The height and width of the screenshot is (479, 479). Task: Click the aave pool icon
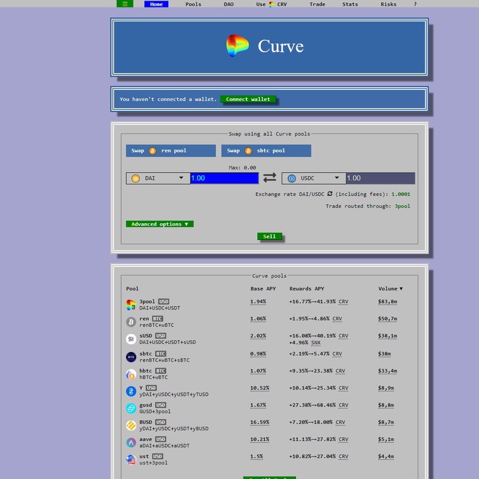(x=131, y=442)
